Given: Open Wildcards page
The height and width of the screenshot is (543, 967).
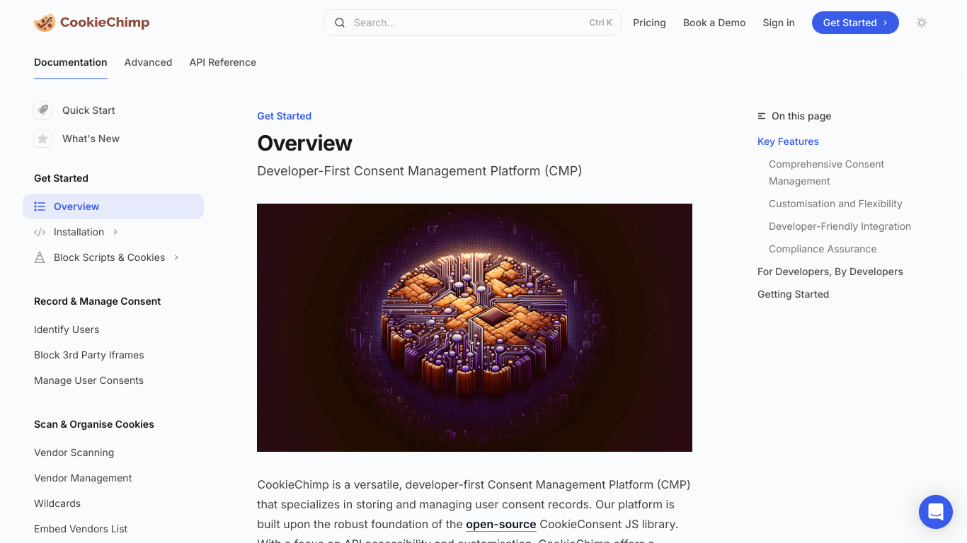Looking at the screenshot, I should click(x=57, y=503).
